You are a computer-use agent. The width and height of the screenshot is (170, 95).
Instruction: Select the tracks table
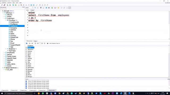(9, 66)
